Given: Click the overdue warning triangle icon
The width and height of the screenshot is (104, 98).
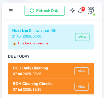Looking at the screenshot, I should pos(15,43).
